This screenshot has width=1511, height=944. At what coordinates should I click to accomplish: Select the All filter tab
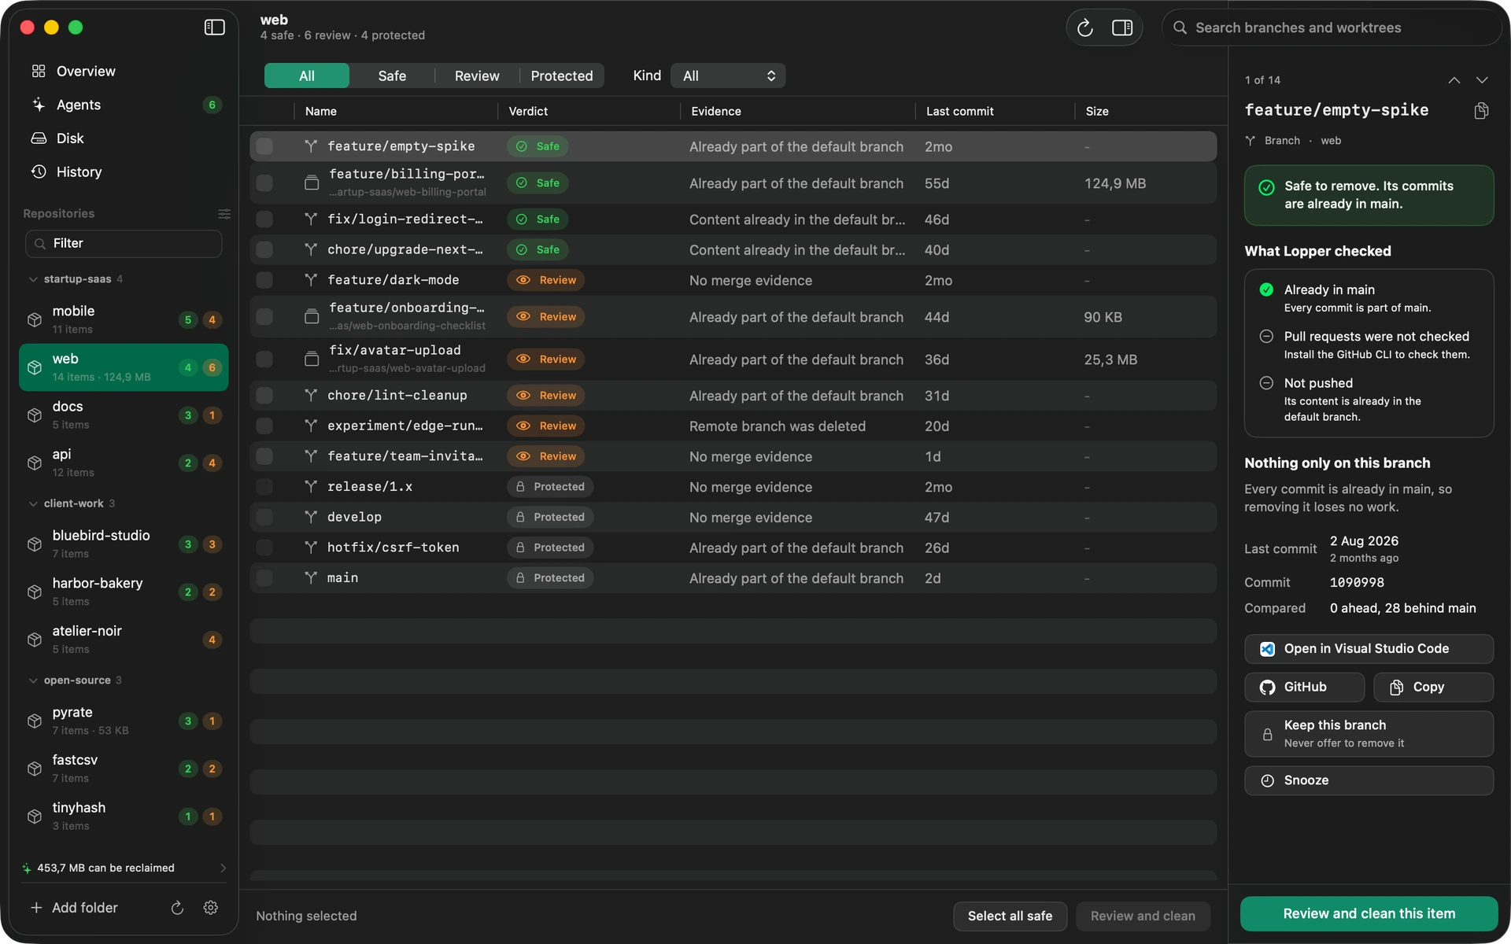tap(307, 76)
